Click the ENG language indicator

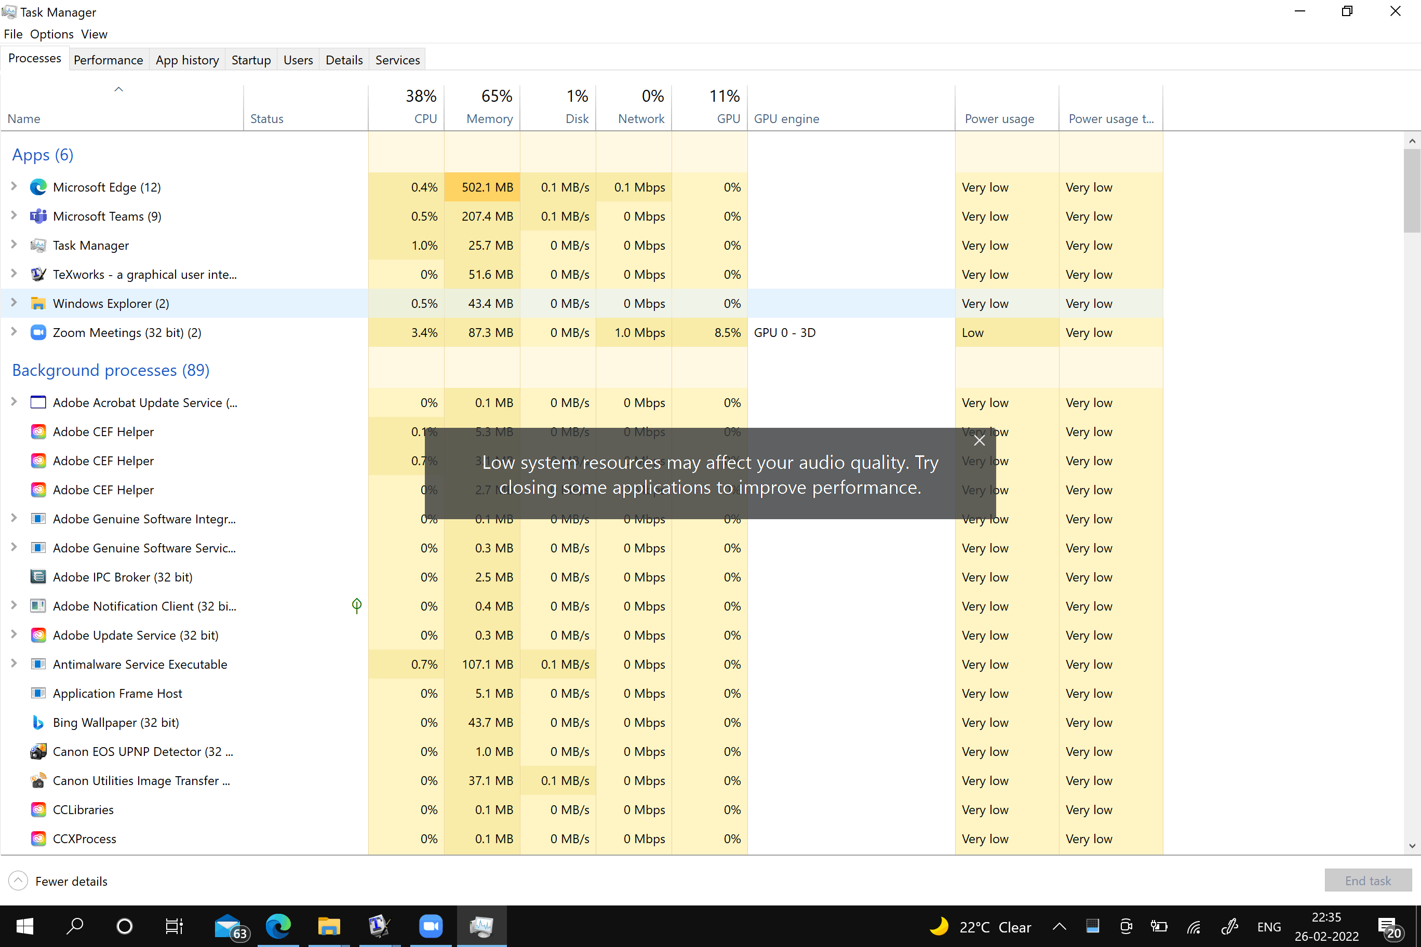pyautogui.click(x=1269, y=926)
